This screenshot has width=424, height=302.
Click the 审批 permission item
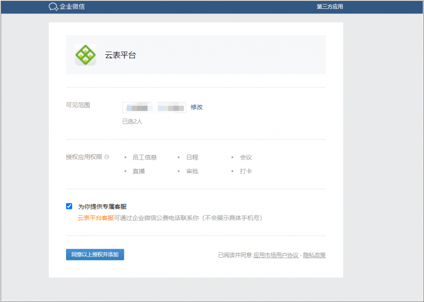(192, 171)
